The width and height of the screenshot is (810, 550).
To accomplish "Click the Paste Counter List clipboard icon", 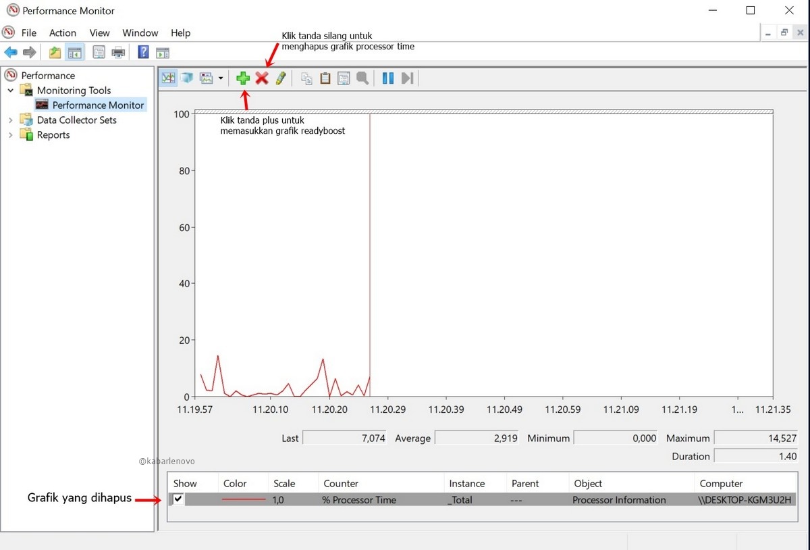I will [x=325, y=78].
